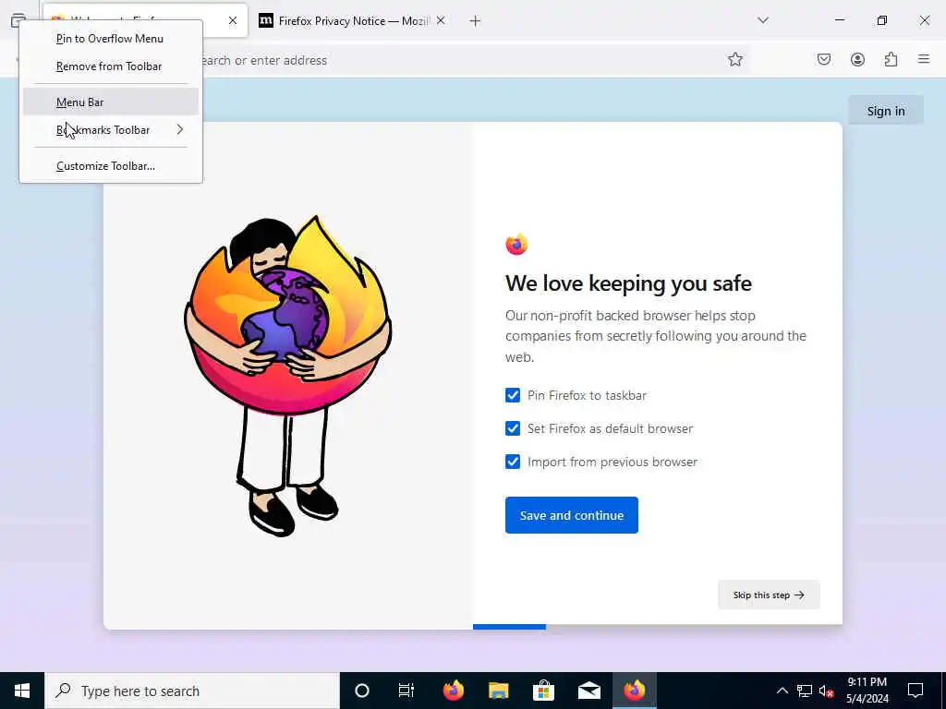Click the pinned Firefox taskbar icon
The width and height of the screenshot is (946, 709).
coord(454,691)
